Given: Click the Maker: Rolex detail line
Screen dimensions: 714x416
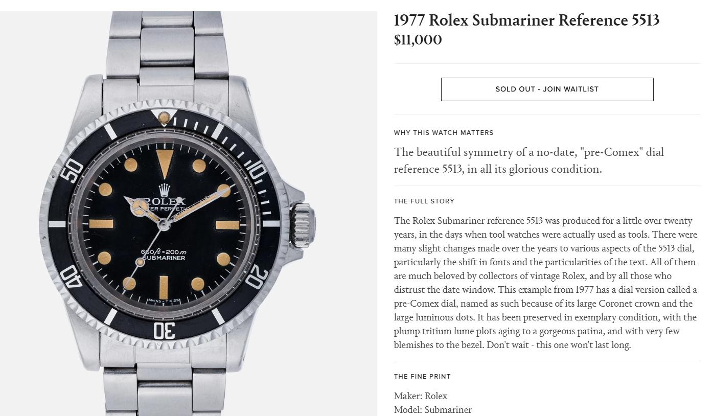Looking at the screenshot, I should click(420, 396).
